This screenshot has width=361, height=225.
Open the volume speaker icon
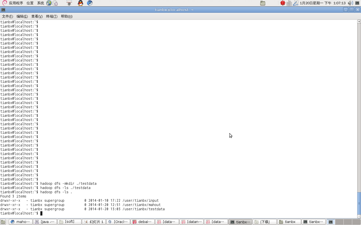click(350, 3)
